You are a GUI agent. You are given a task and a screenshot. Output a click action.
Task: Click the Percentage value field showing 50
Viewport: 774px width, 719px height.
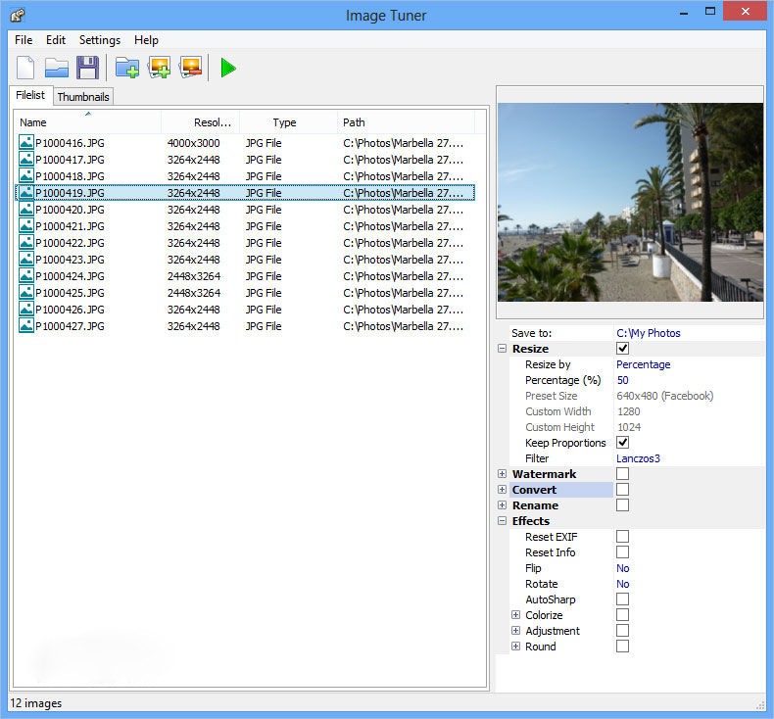click(x=623, y=380)
